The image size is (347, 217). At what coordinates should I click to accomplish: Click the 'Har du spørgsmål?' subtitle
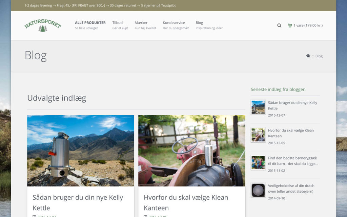click(x=176, y=28)
